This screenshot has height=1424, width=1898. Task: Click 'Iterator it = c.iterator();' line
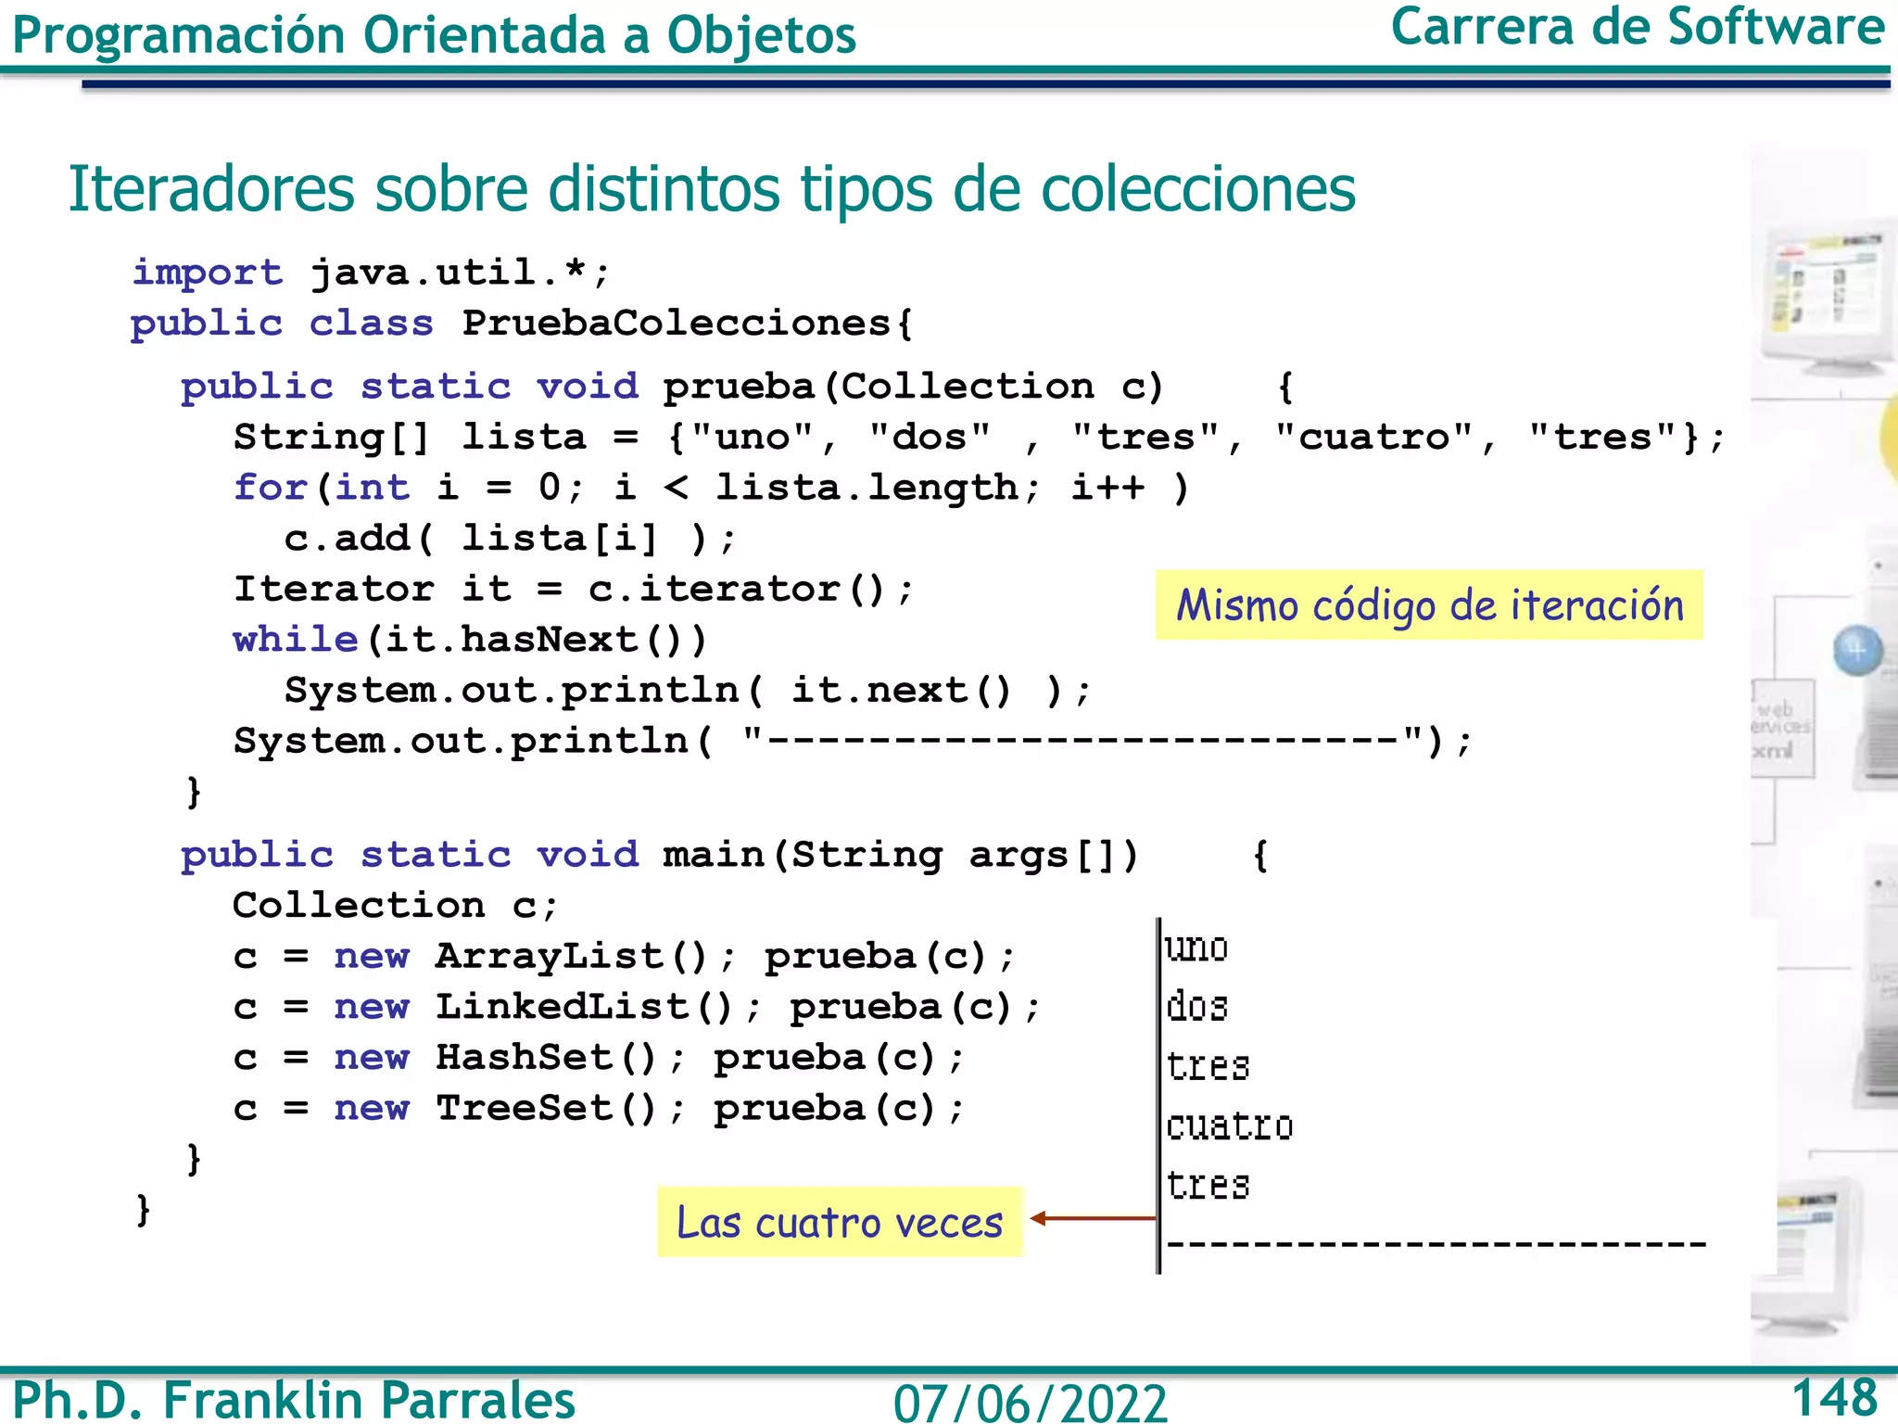[574, 590]
